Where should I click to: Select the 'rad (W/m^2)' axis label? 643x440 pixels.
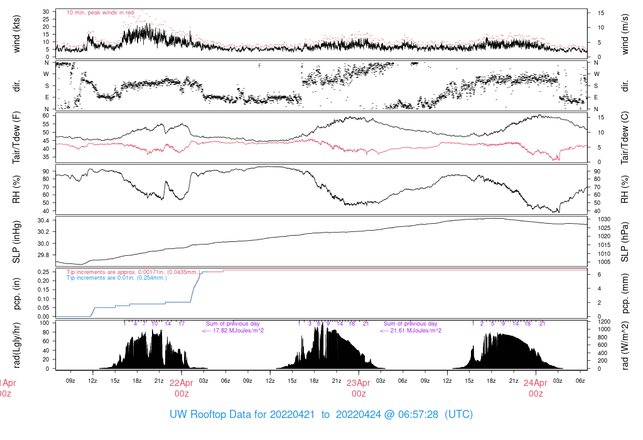pyautogui.click(x=625, y=346)
